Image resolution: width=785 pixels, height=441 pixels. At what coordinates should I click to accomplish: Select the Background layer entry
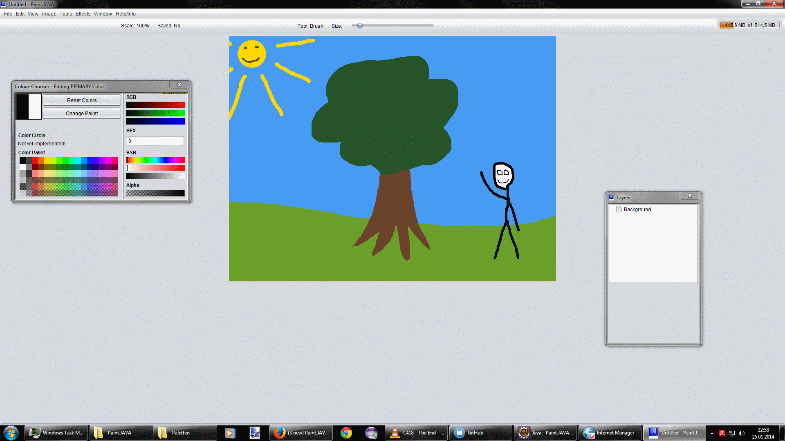click(637, 209)
